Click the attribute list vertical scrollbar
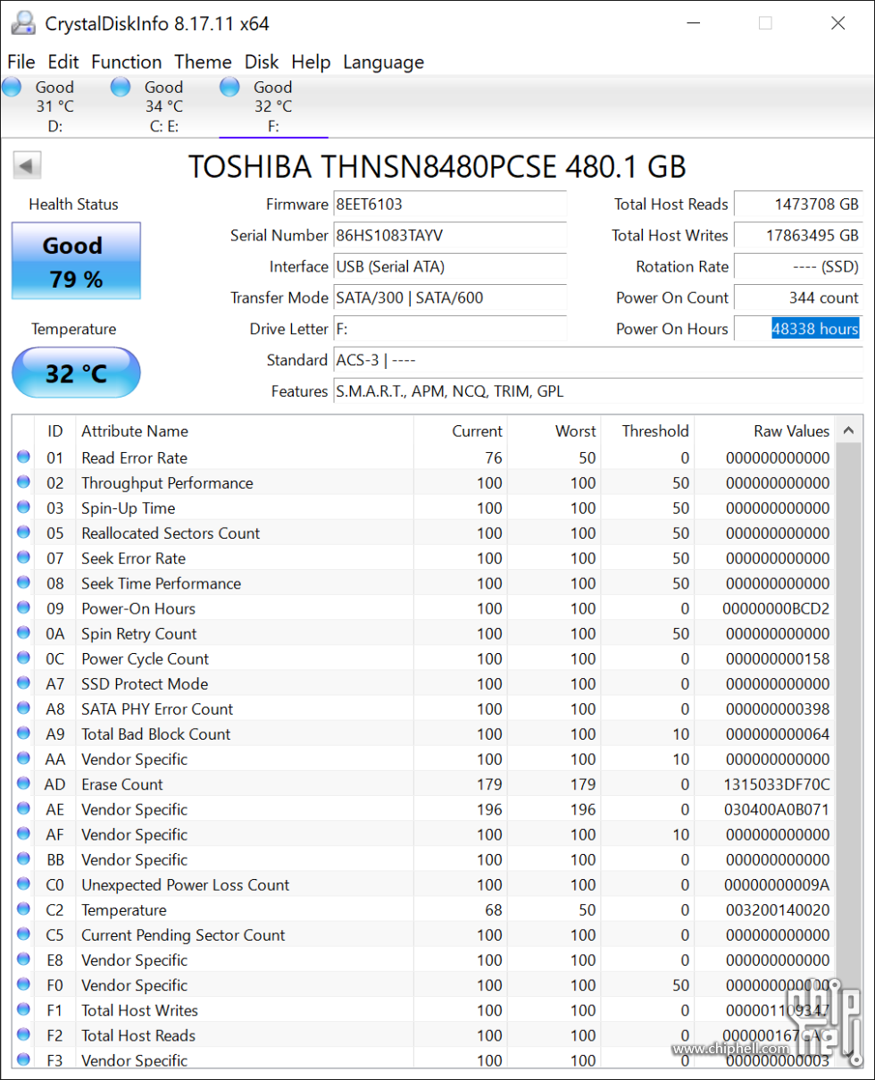The image size is (875, 1080). click(x=847, y=741)
